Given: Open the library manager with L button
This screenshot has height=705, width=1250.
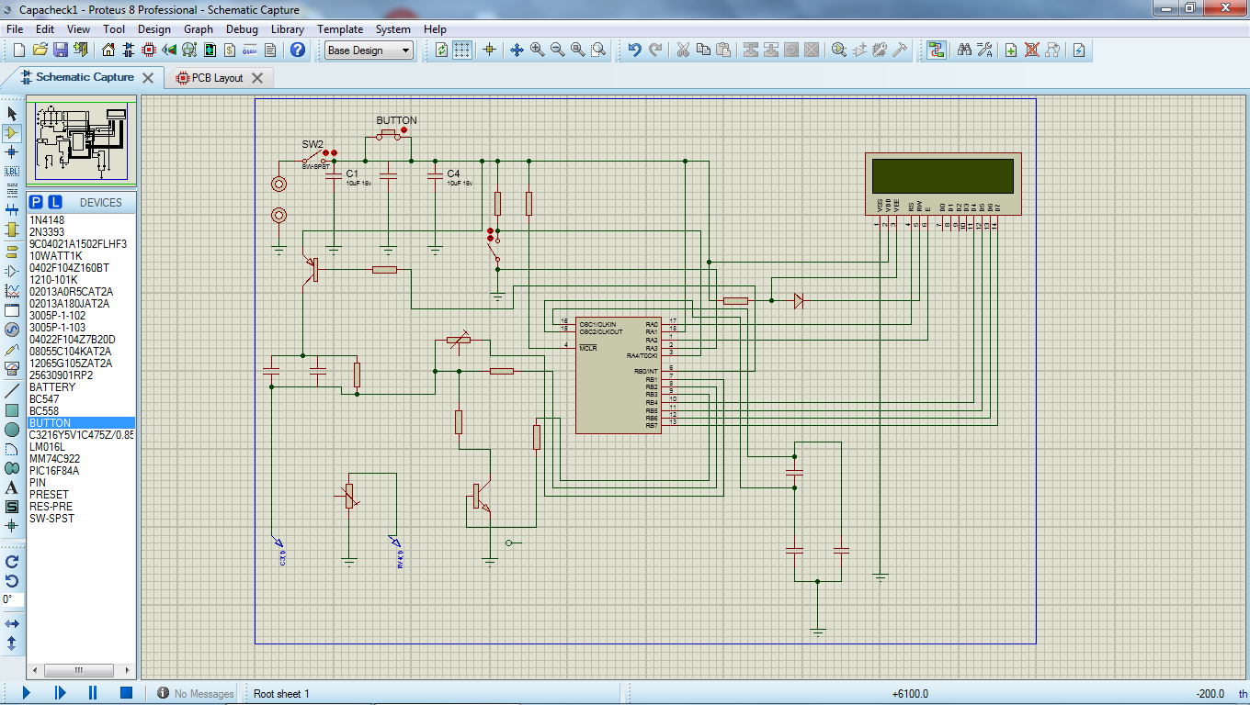Looking at the screenshot, I should [55, 202].
